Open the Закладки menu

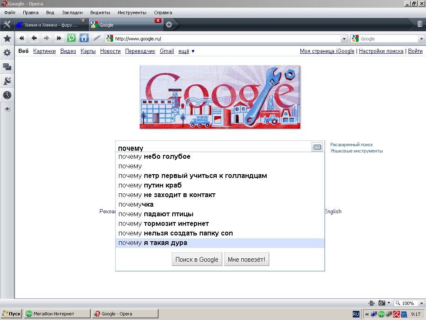coord(72,12)
